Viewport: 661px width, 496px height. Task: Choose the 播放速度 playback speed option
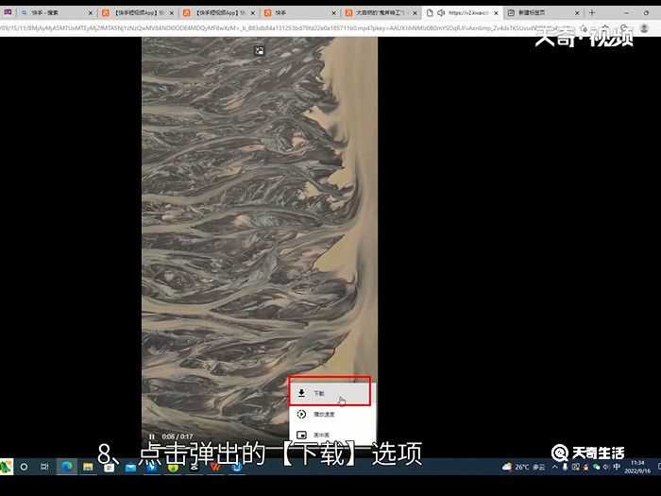click(x=331, y=414)
